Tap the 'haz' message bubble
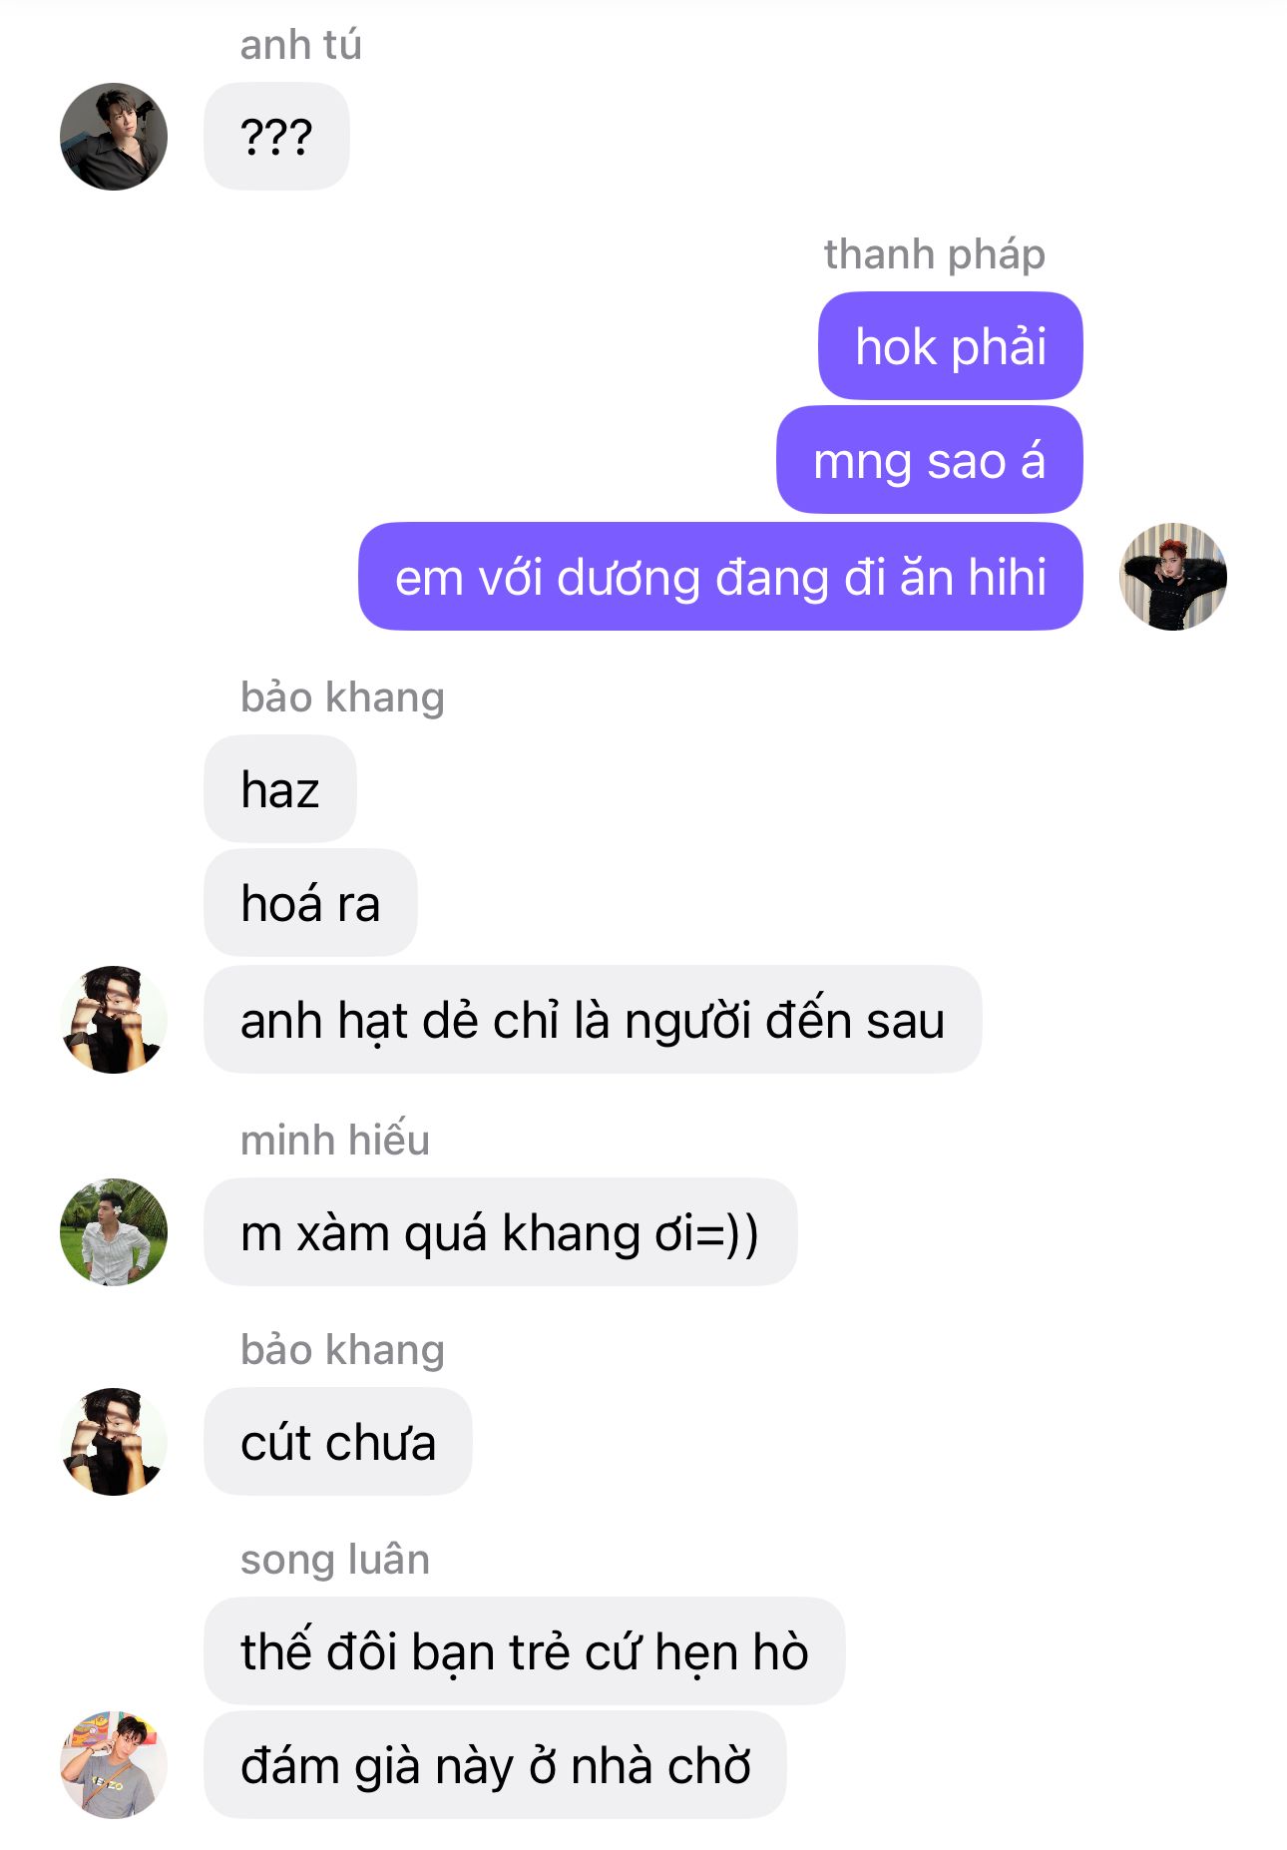This screenshot has width=1287, height=1850. 280,789
